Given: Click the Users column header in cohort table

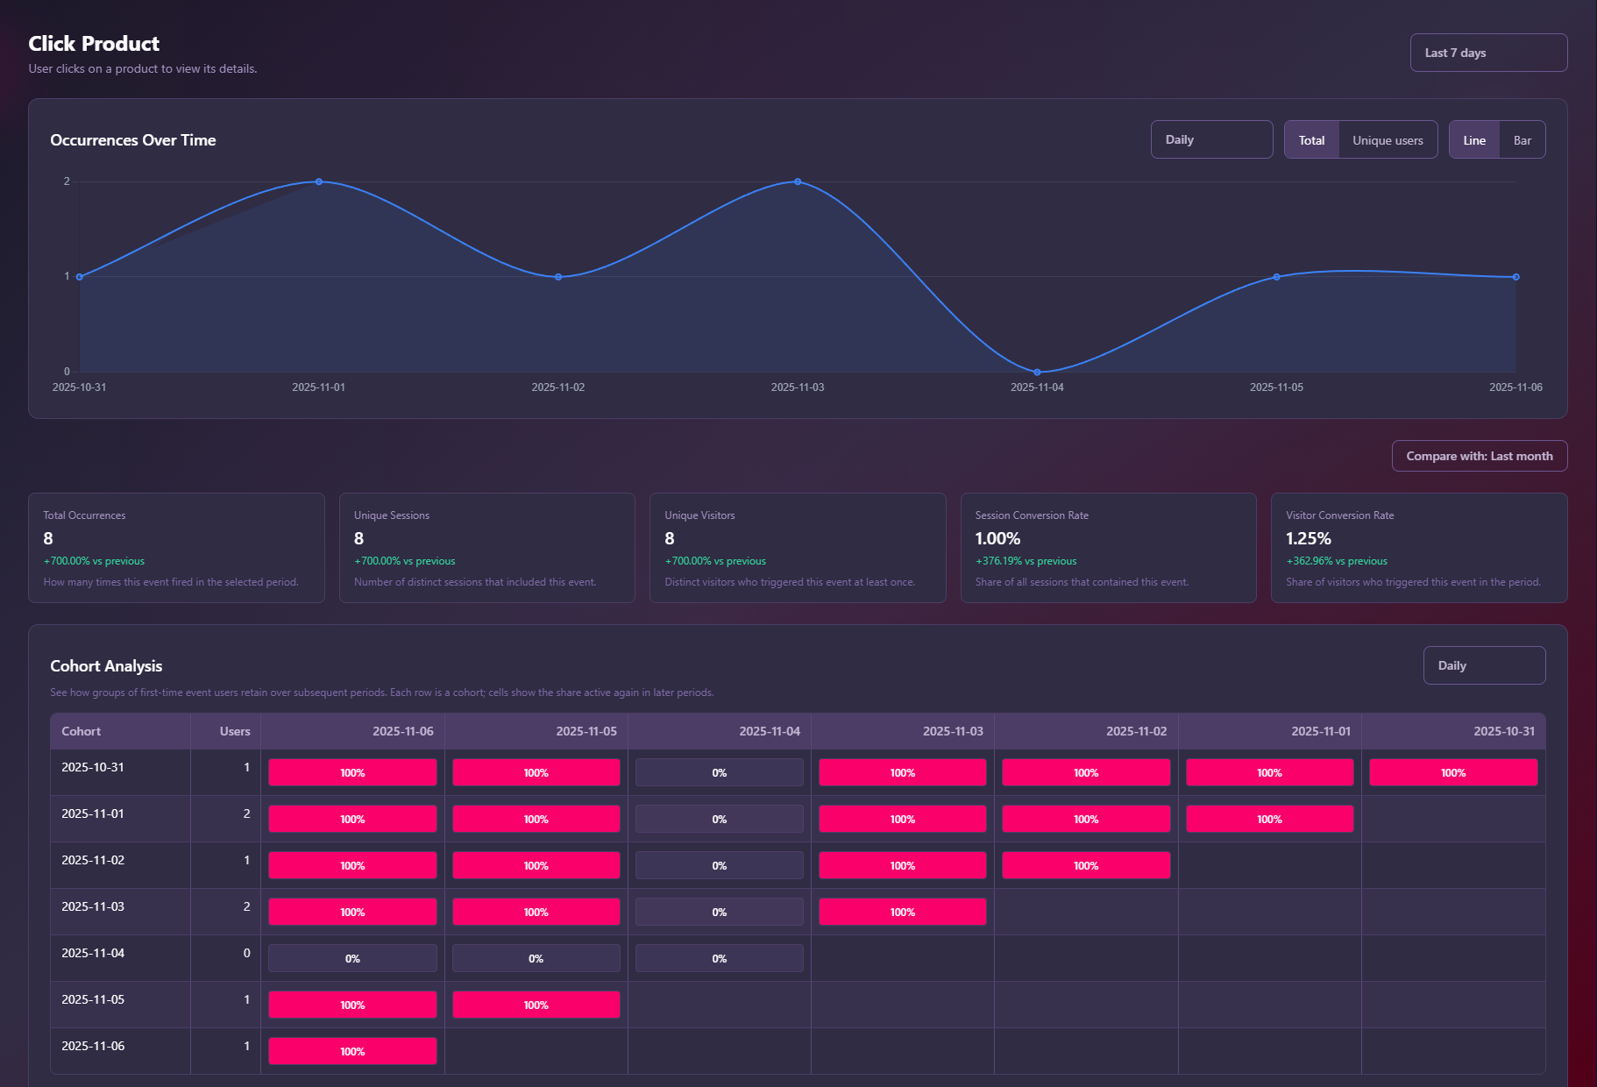Looking at the screenshot, I should coord(234,731).
